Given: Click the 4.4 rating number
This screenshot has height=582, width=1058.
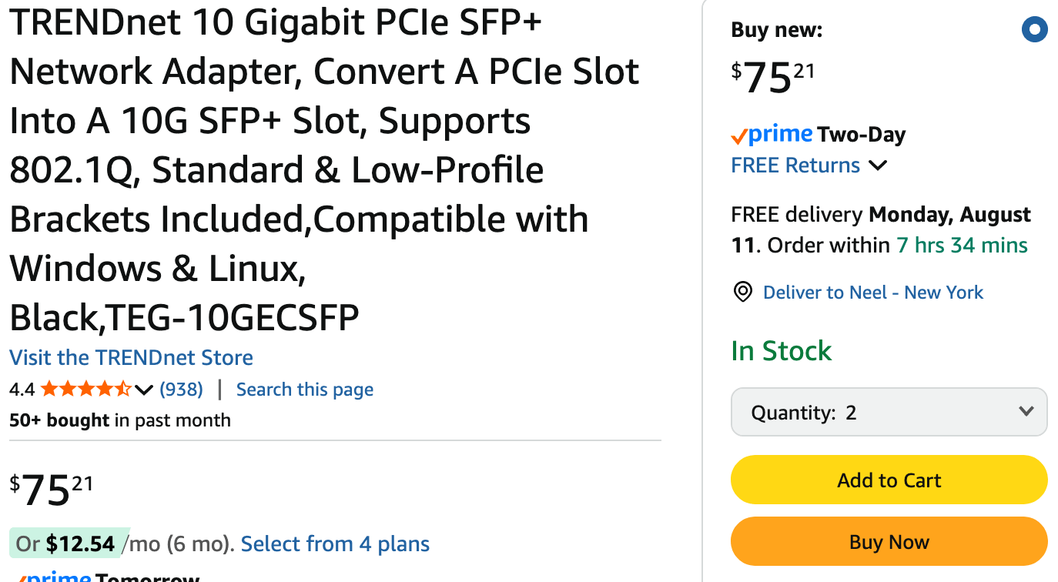Looking at the screenshot, I should pyautogui.click(x=22, y=390).
